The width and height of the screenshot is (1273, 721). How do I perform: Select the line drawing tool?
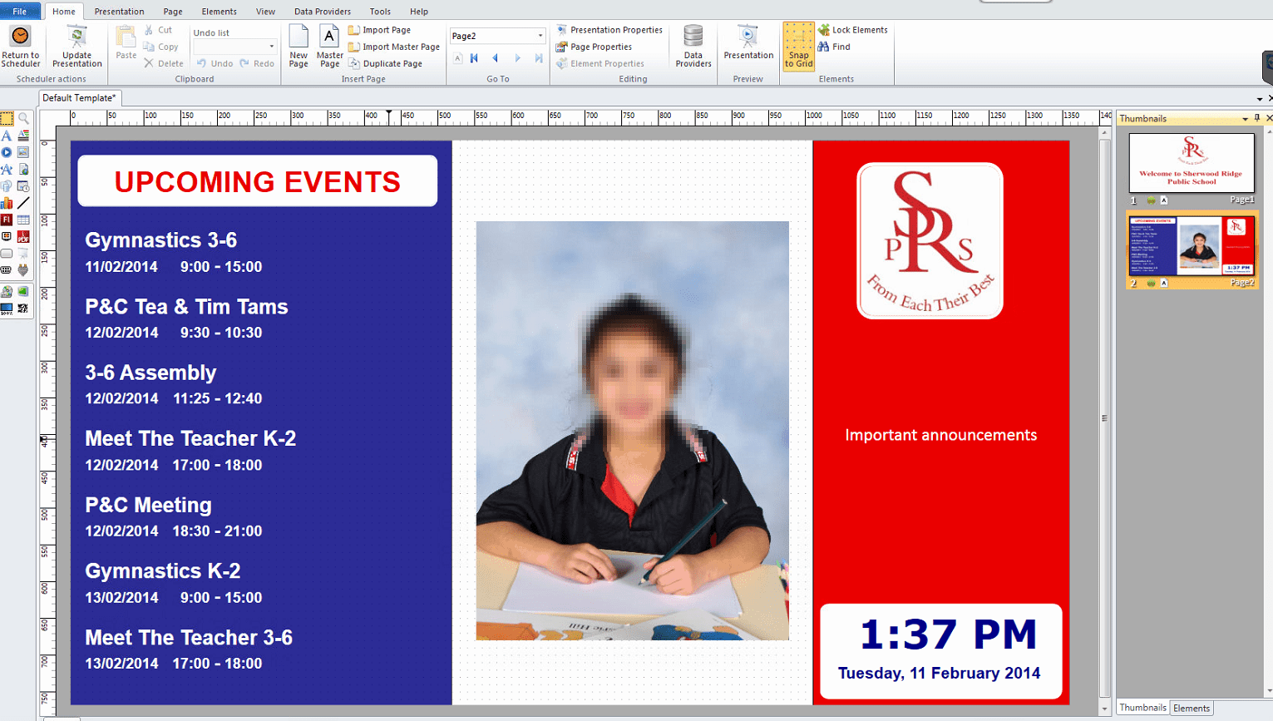click(x=23, y=203)
